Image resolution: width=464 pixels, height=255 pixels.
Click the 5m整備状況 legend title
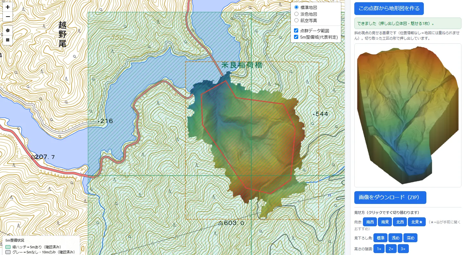click(x=15, y=240)
